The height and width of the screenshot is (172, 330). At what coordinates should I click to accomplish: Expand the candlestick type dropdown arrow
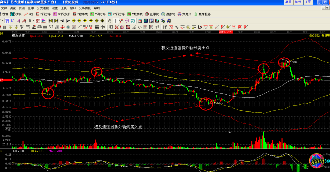(x=33, y=21)
